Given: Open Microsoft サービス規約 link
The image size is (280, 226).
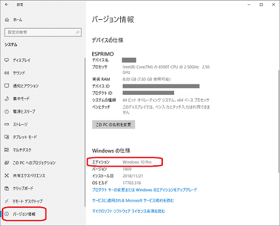Looking at the screenshot, I should [133, 200].
